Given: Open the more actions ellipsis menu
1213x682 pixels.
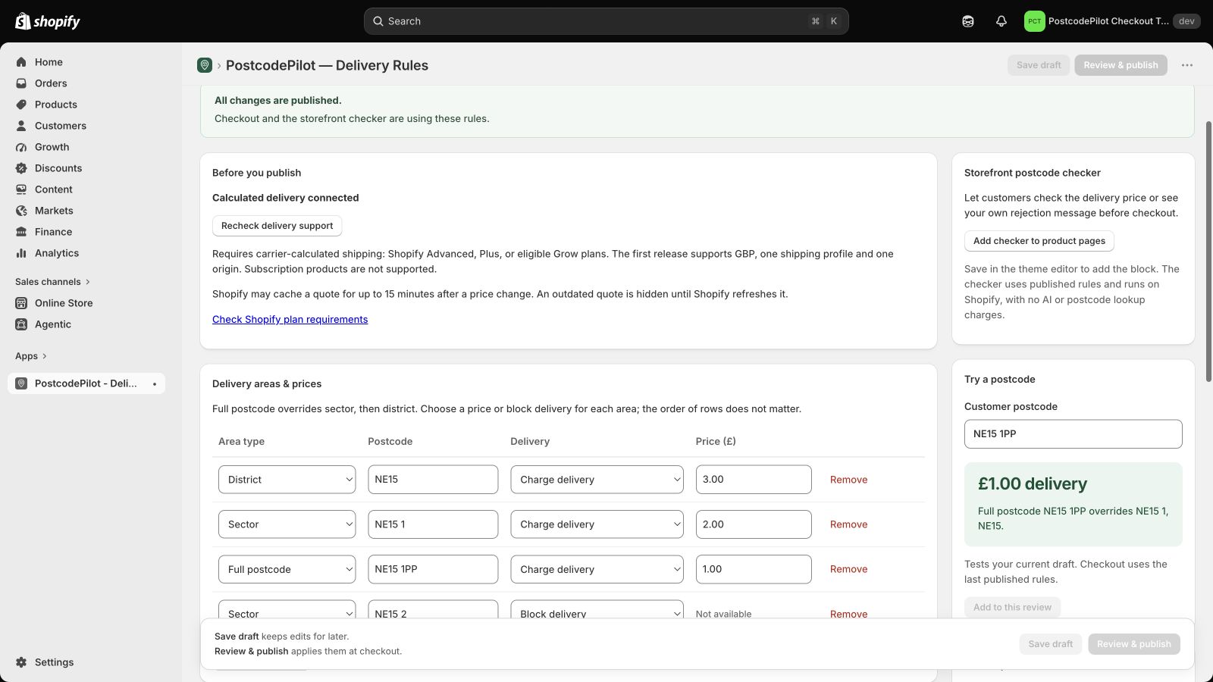Looking at the screenshot, I should [x=1187, y=65].
